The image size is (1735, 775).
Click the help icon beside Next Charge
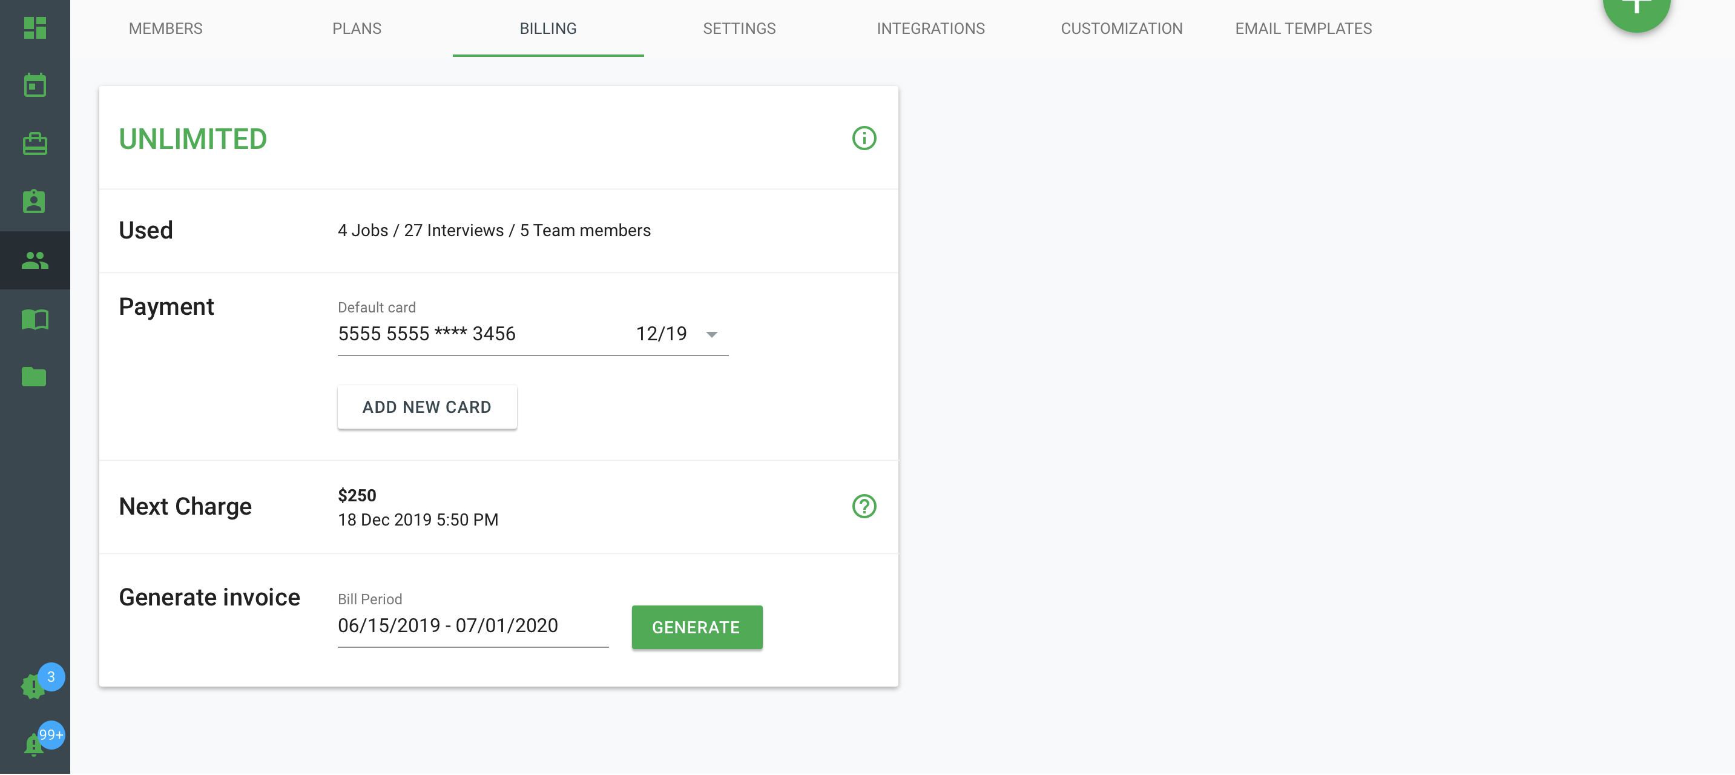click(863, 506)
